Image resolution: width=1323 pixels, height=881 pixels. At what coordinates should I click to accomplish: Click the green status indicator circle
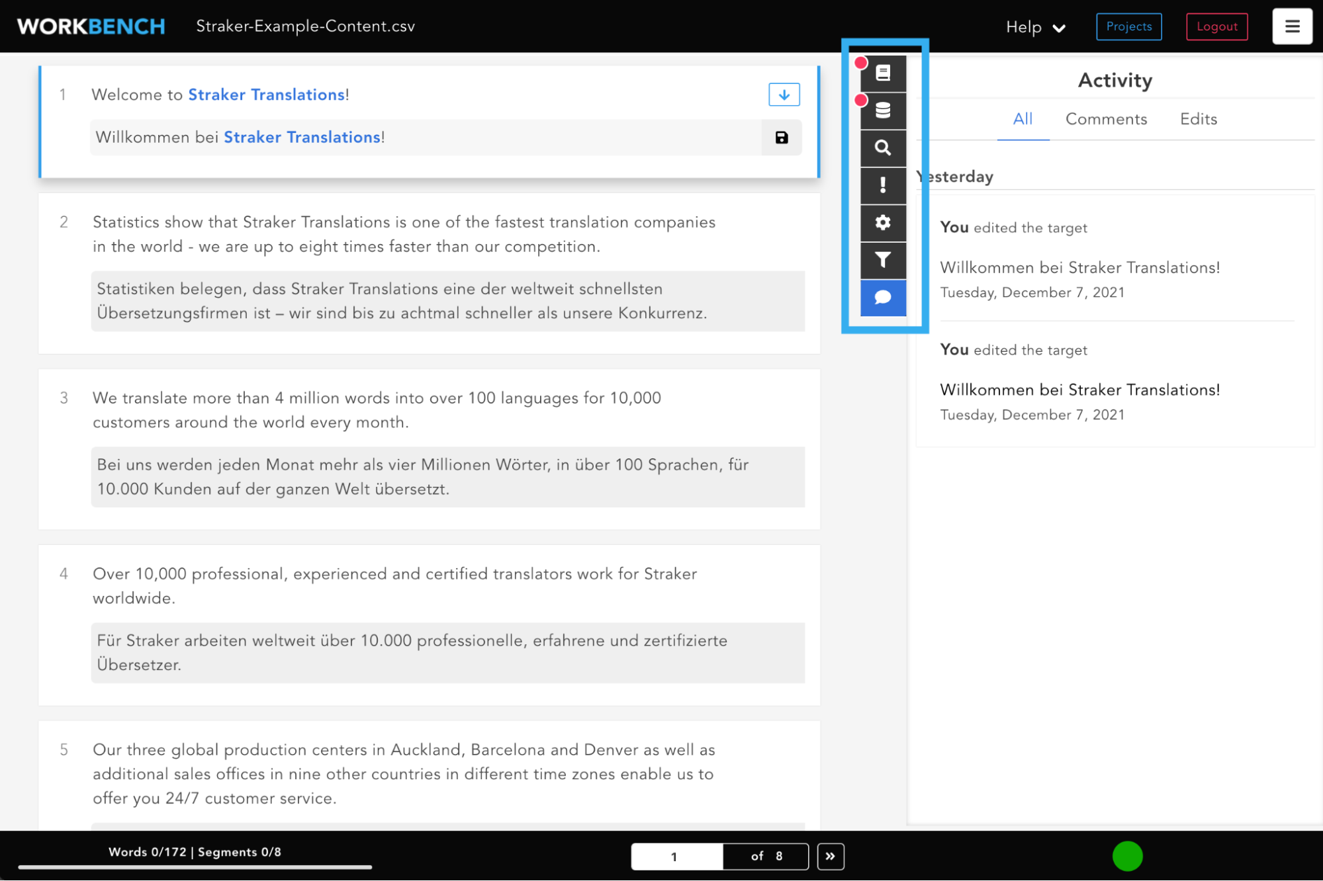pyautogui.click(x=1128, y=857)
